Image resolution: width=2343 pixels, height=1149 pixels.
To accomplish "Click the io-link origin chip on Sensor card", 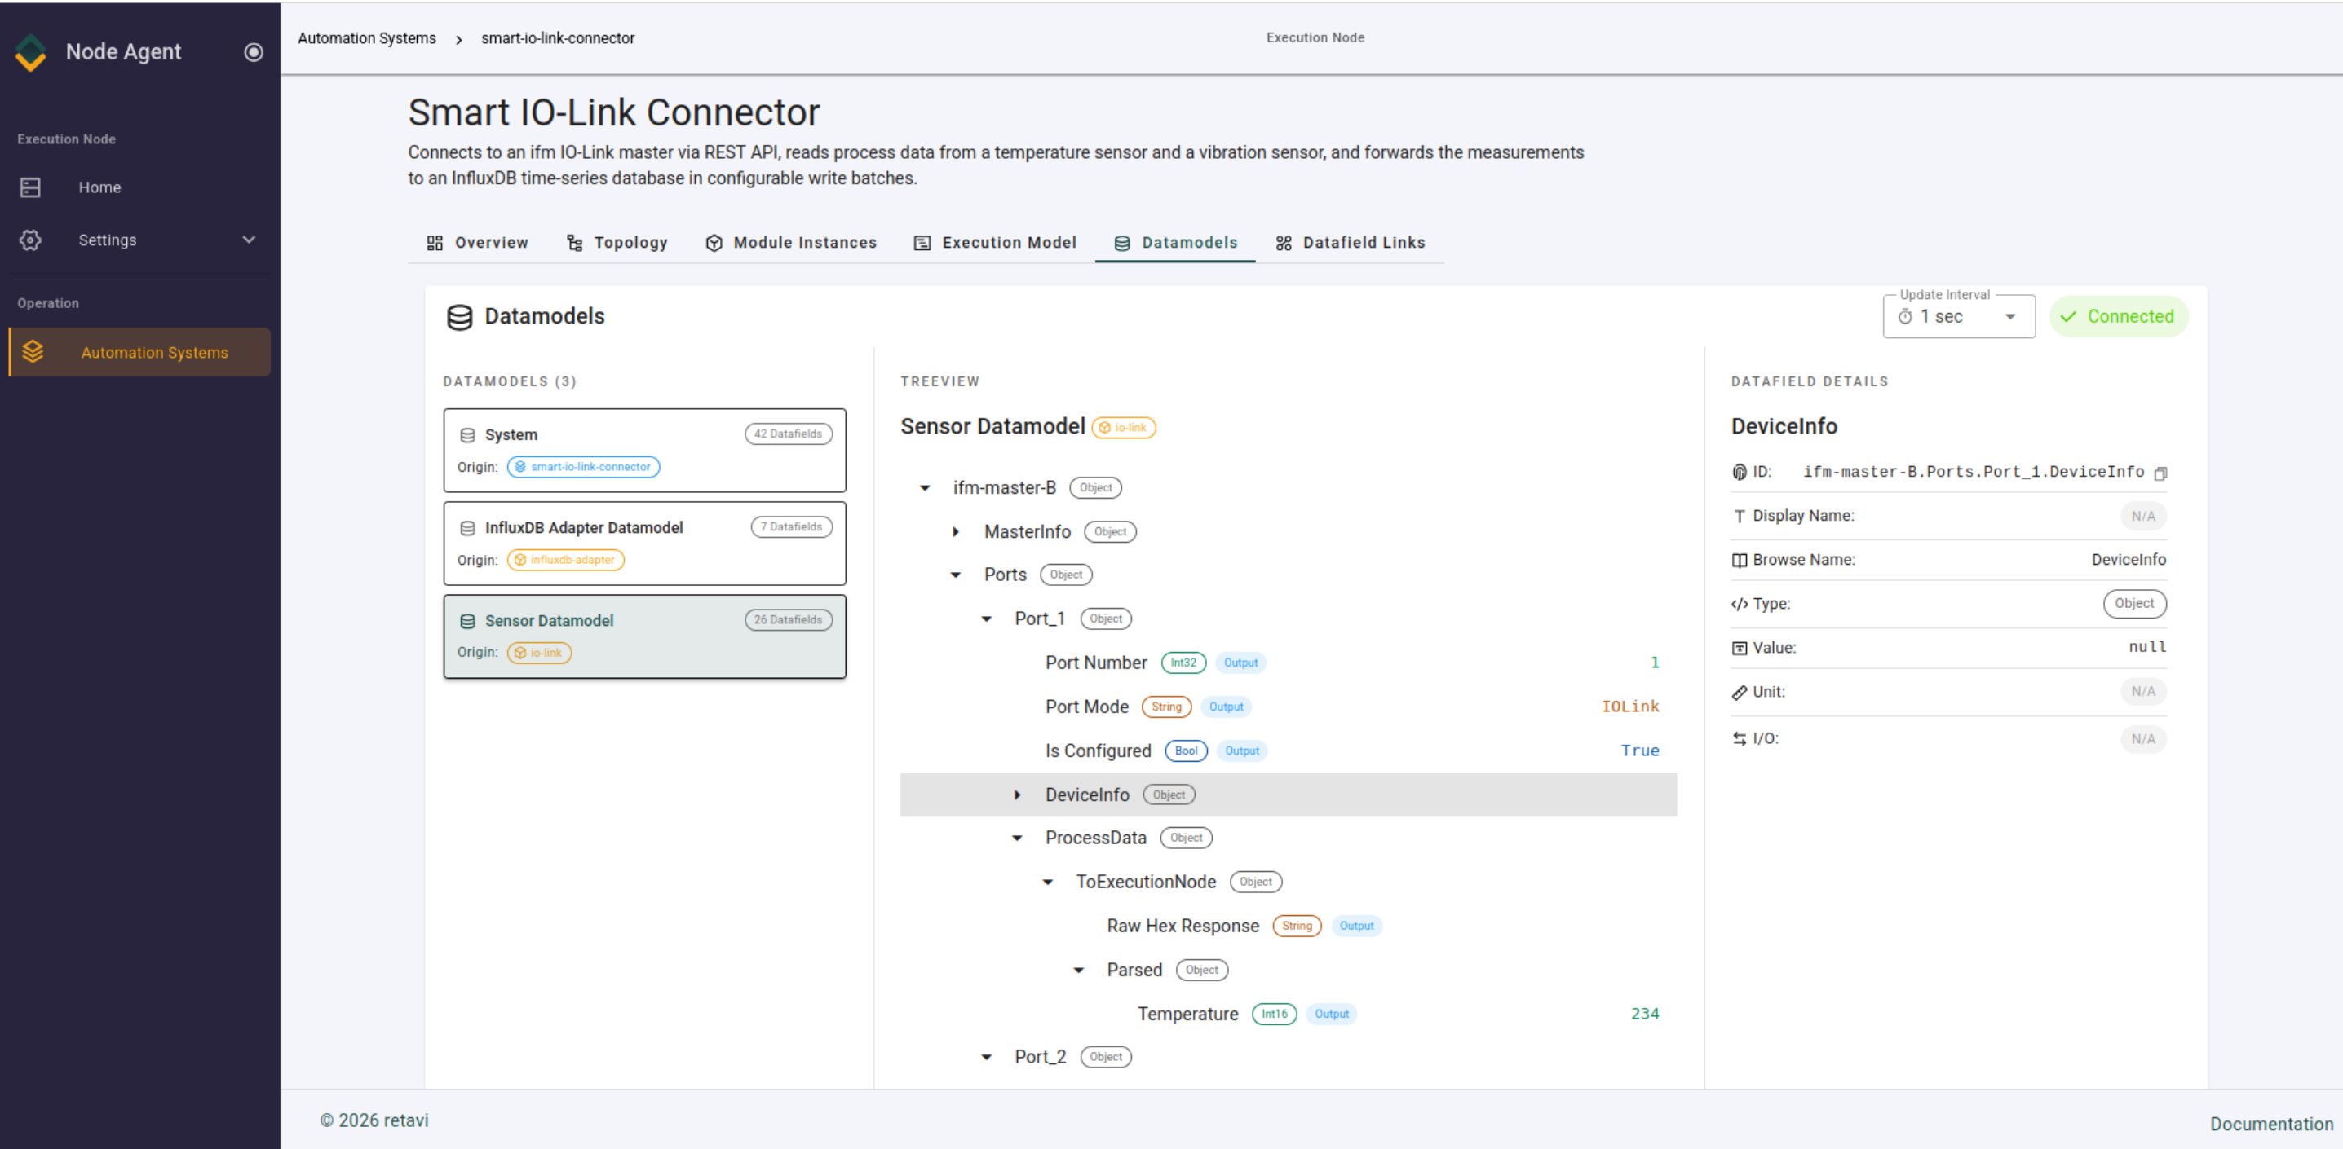I will point(538,653).
